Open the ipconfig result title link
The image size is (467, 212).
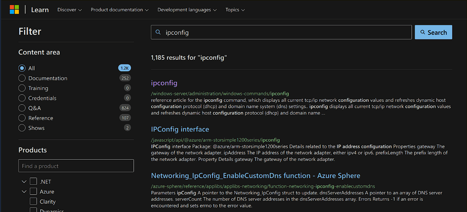click(164, 83)
